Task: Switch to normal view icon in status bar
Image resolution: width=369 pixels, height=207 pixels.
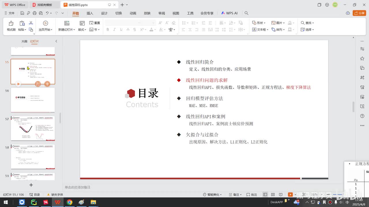Action: pos(265,195)
